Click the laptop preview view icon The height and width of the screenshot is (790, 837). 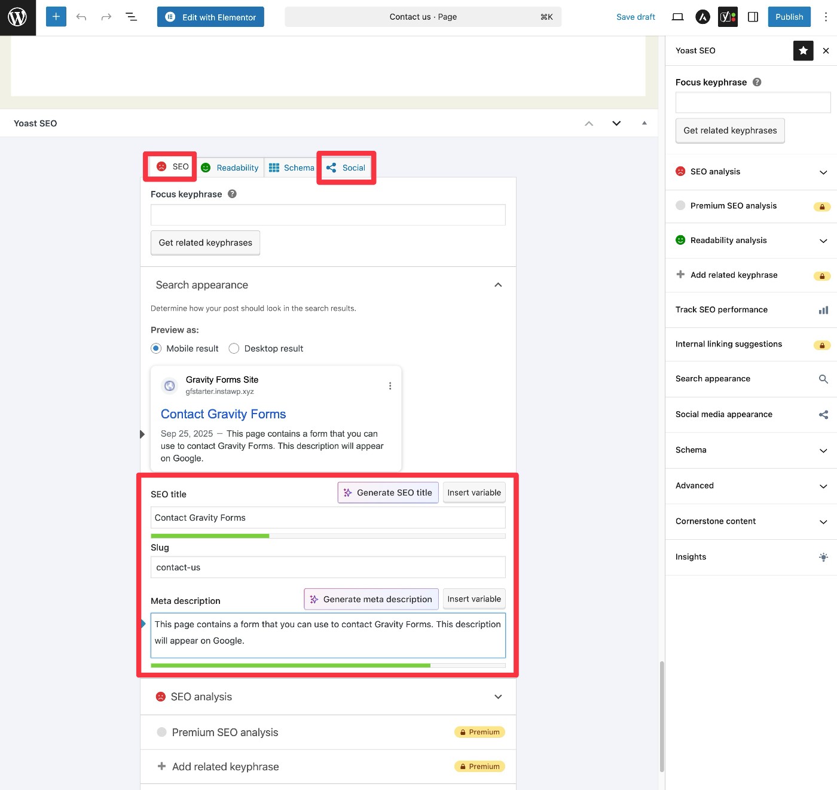click(677, 17)
